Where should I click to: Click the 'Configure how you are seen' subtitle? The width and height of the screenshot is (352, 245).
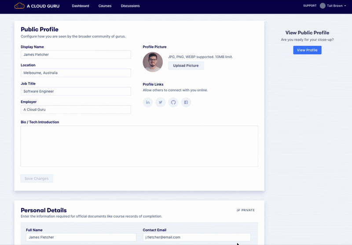(73, 37)
